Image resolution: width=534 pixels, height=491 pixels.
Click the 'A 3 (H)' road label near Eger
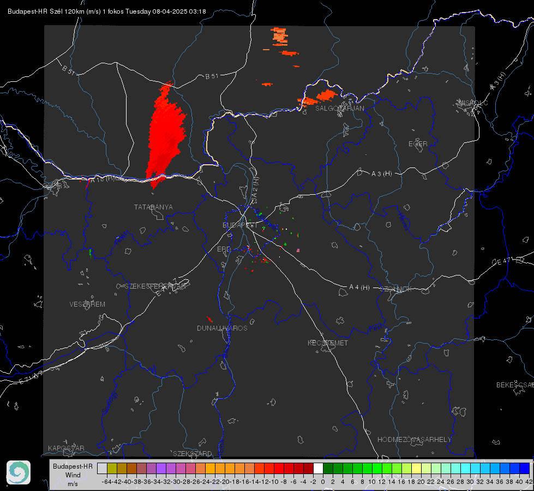click(x=381, y=174)
